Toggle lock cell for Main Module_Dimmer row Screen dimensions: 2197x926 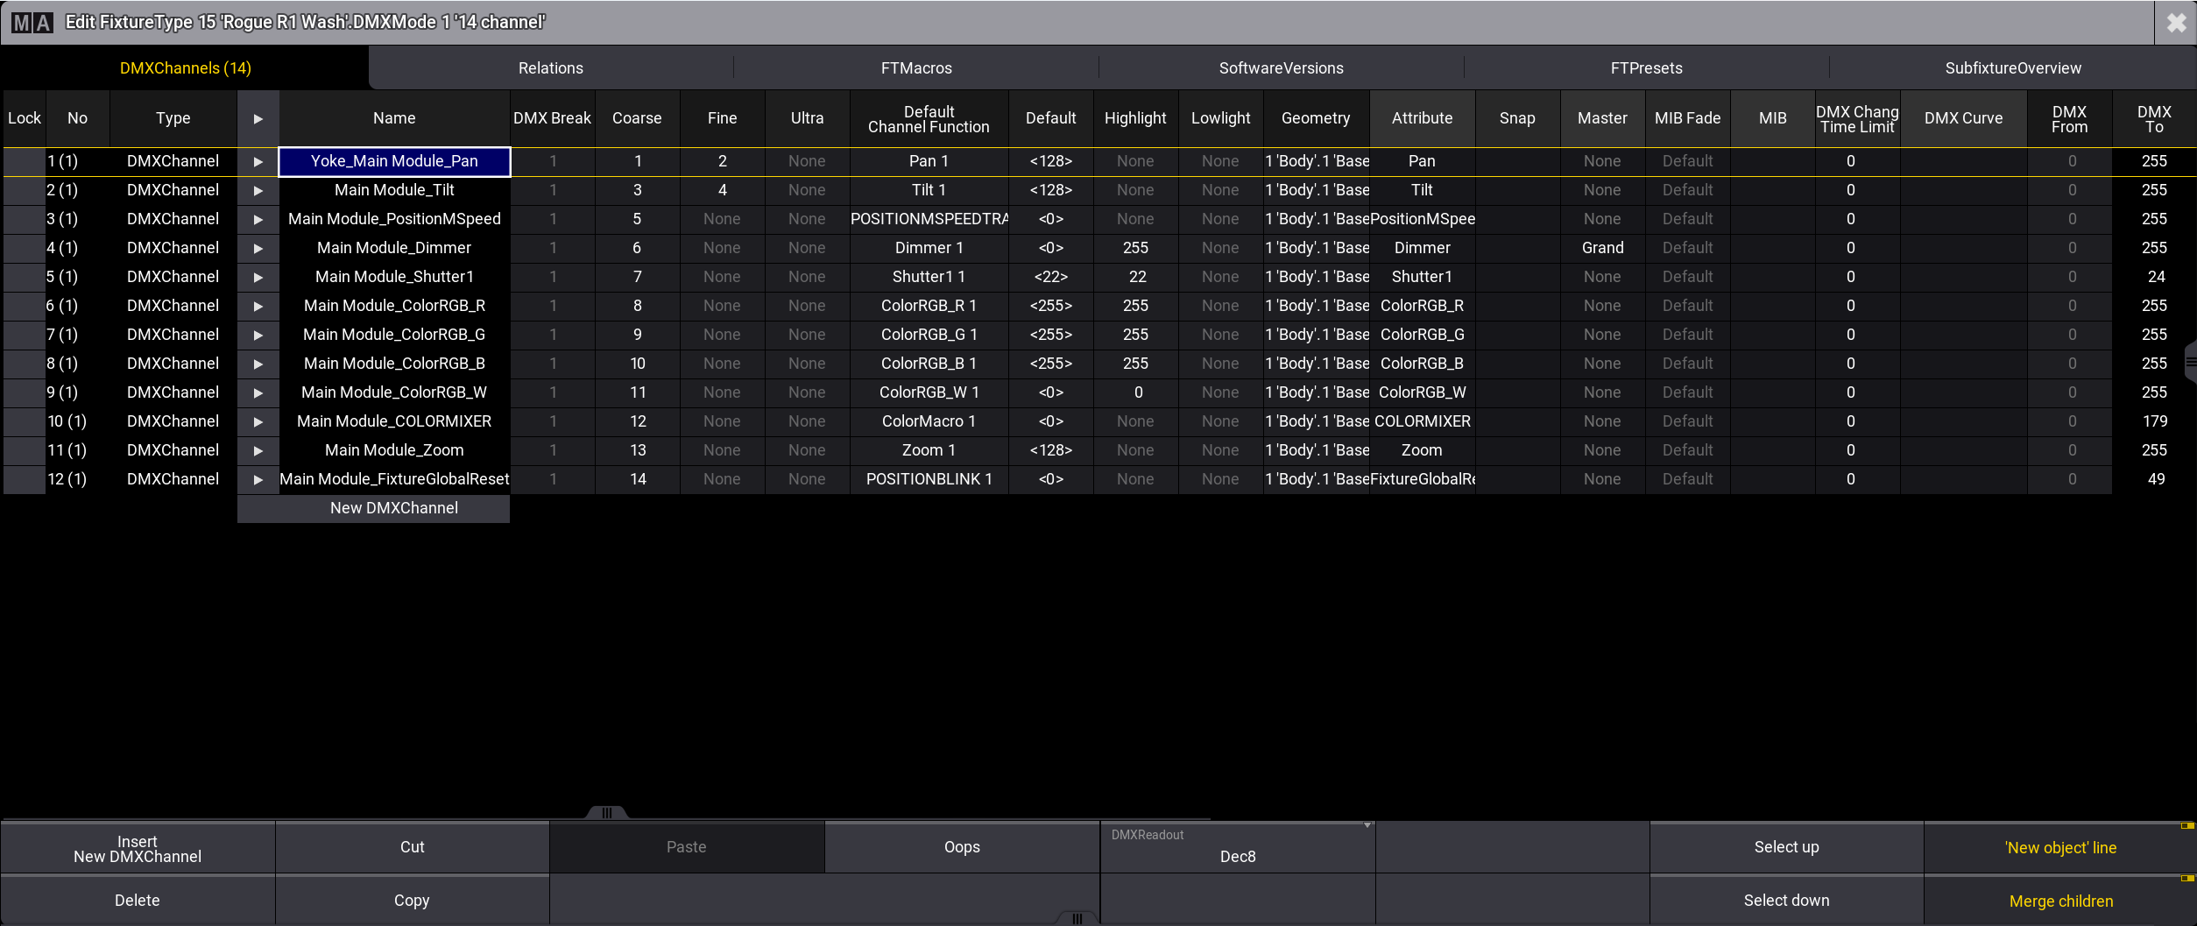coord(24,249)
